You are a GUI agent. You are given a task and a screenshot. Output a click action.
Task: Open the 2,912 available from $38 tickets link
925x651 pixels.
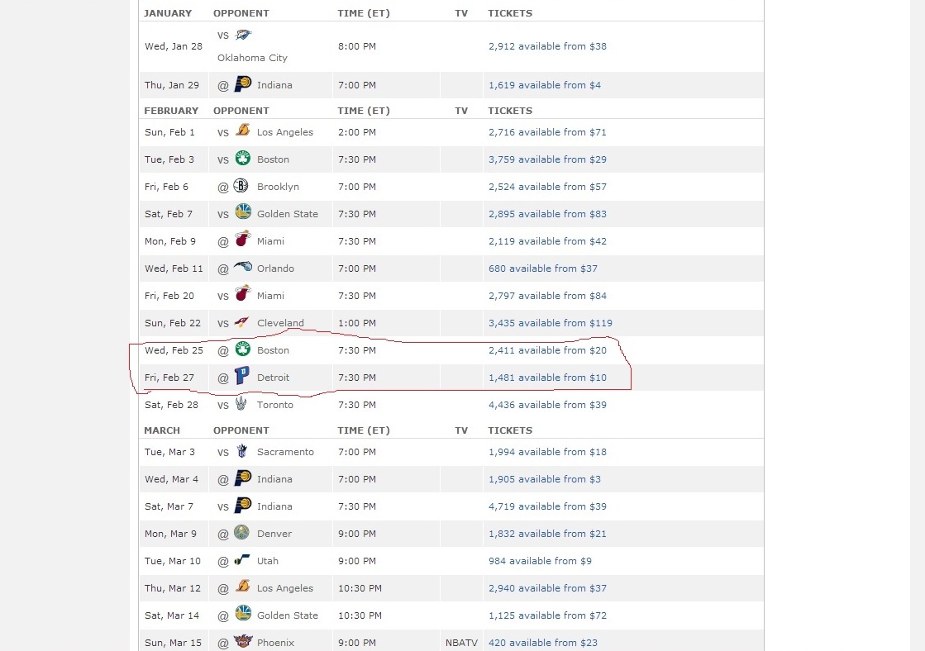coord(547,46)
